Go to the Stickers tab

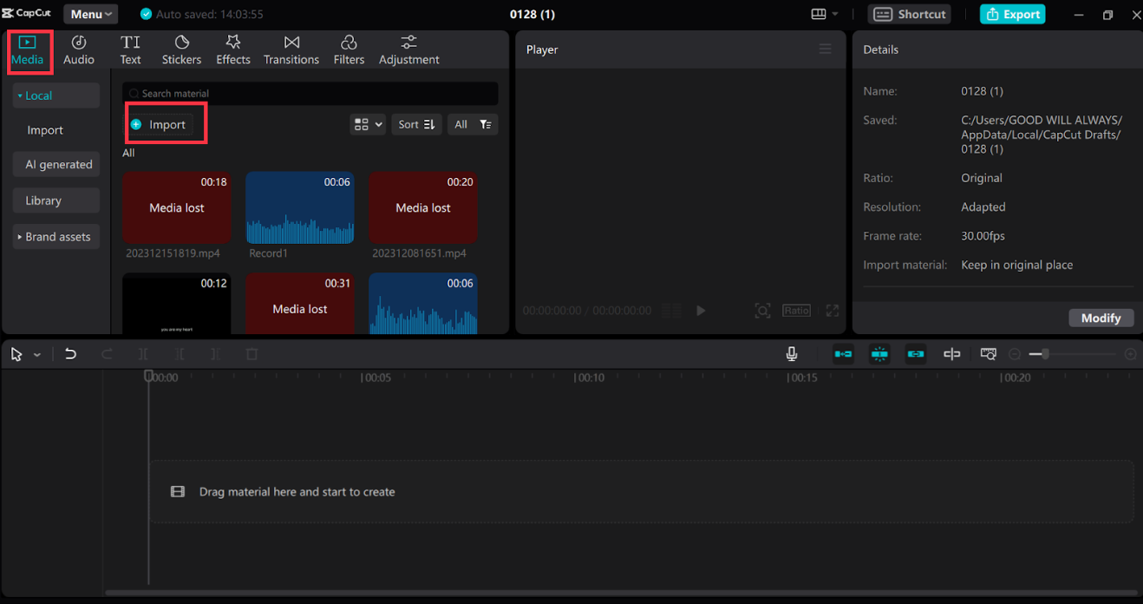click(181, 51)
